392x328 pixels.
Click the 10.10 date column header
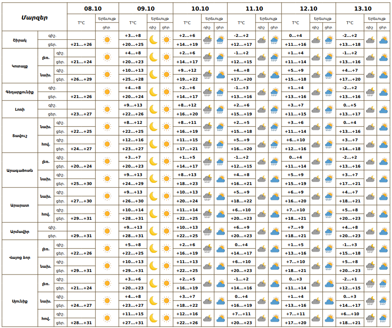(200, 8)
